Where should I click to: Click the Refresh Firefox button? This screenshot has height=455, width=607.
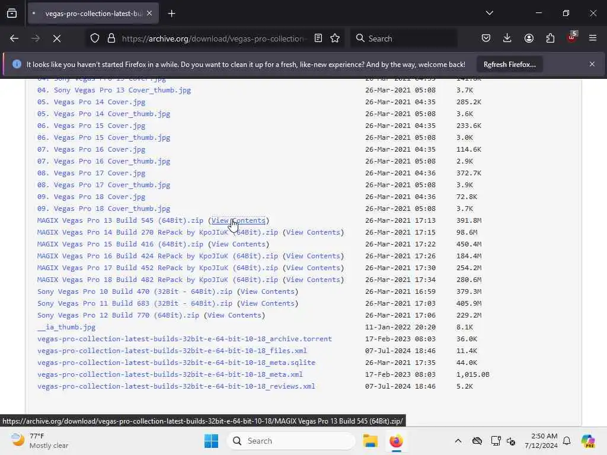(x=509, y=65)
